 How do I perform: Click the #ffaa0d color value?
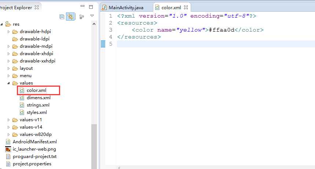click(x=221, y=30)
